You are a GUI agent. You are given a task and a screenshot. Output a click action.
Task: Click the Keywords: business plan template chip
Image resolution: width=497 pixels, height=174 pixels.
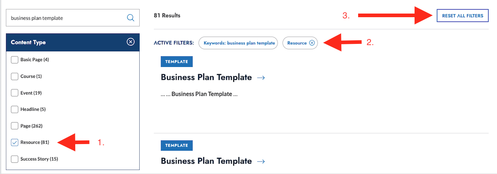(239, 43)
